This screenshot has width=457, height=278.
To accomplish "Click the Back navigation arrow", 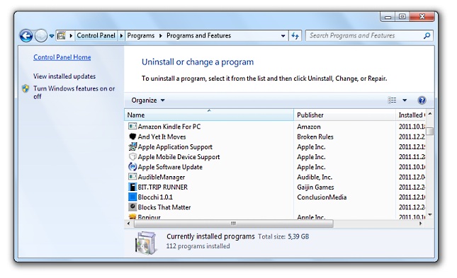I will (x=26, y=36).
